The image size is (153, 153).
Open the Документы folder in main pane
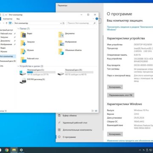pyautogui.click(x=67, y=34)
